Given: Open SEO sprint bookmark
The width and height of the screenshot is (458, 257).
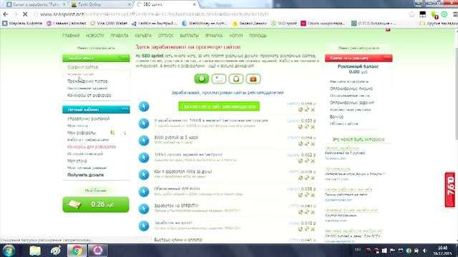Looking at the screenshot, I should [x=284, y=23].
